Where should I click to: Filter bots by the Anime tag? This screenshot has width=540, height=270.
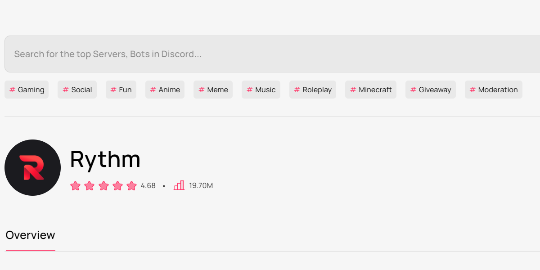tap(165, 90)
